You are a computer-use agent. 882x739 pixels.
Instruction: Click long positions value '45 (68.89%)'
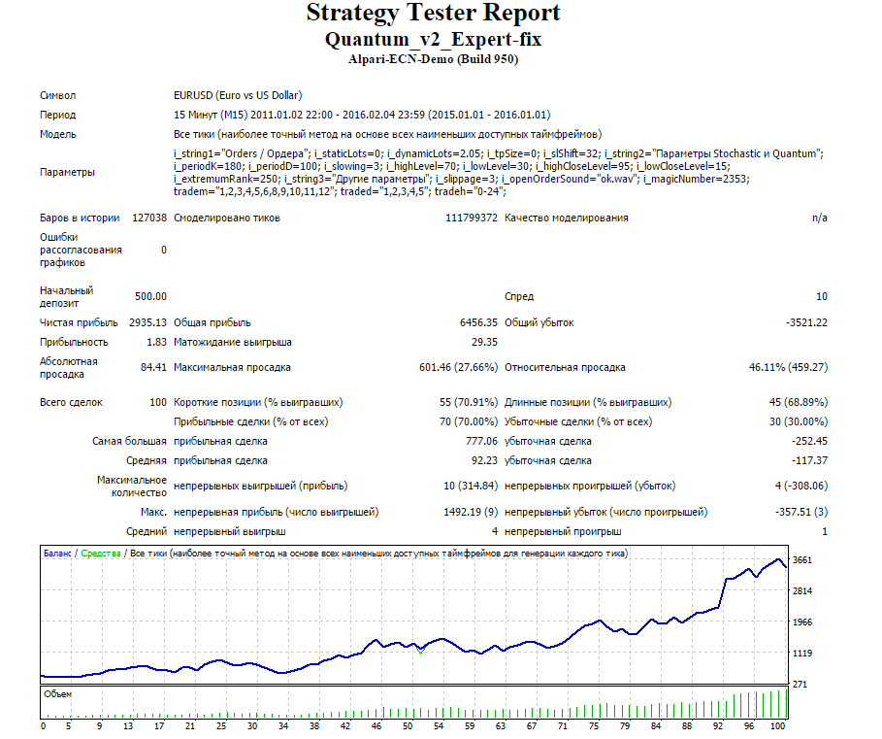pyautogui.click(x=799, y=402)
